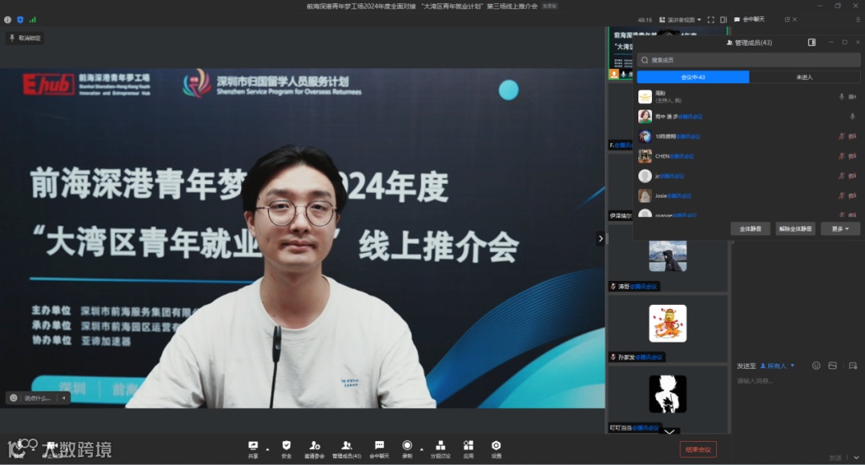Click the Invite participants (邀请参会) icon

pyautogui.click(x=315, y=449)
